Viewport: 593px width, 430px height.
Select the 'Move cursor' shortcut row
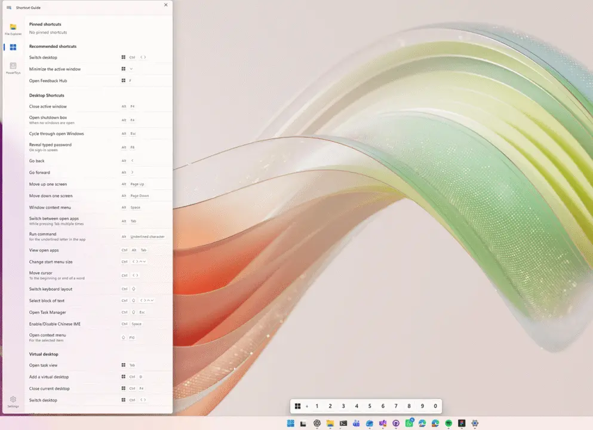coord(99,275)
